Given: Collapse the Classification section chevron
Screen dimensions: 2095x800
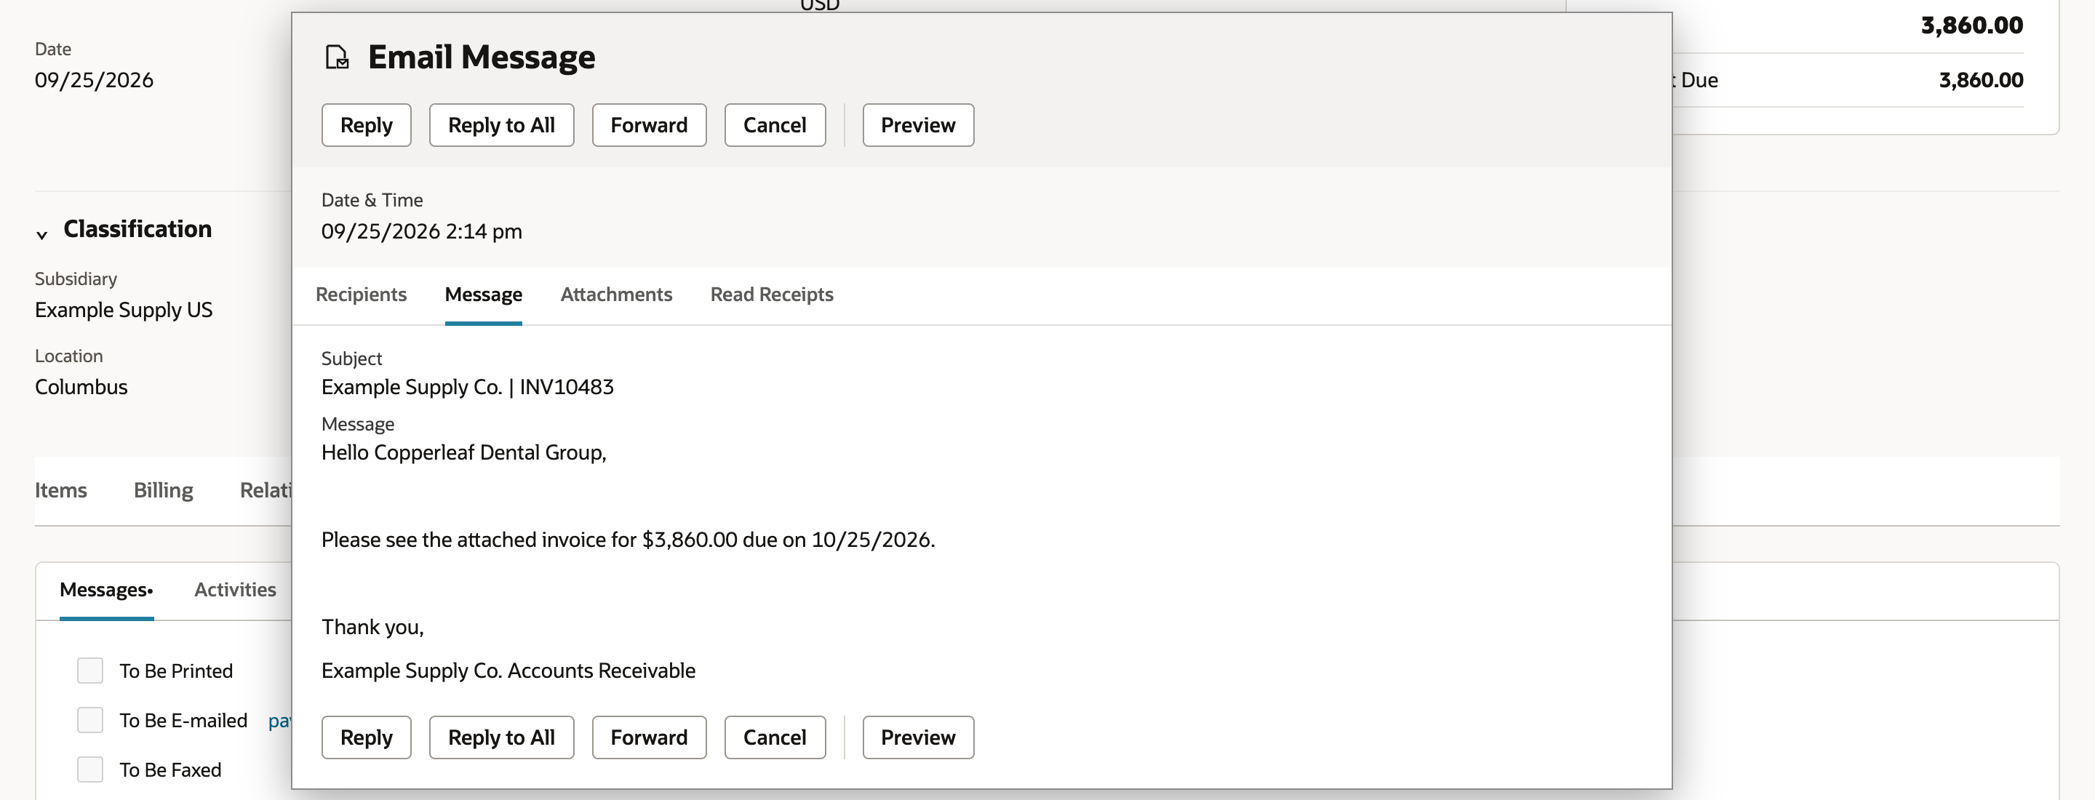Looking at the screenshot, I should tap(41, 235).
